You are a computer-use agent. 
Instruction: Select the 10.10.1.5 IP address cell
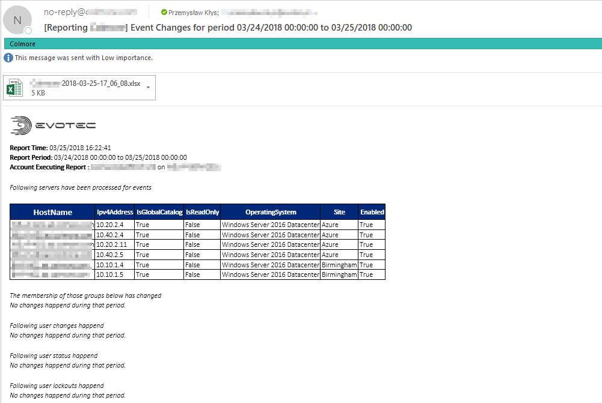[109, 274]
